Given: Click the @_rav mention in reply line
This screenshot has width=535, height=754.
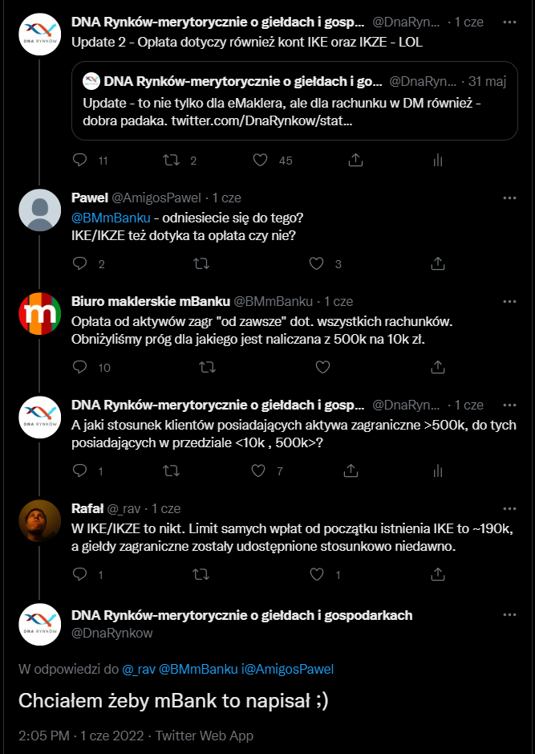Looking at the screenshot, I should click(138, 669).
